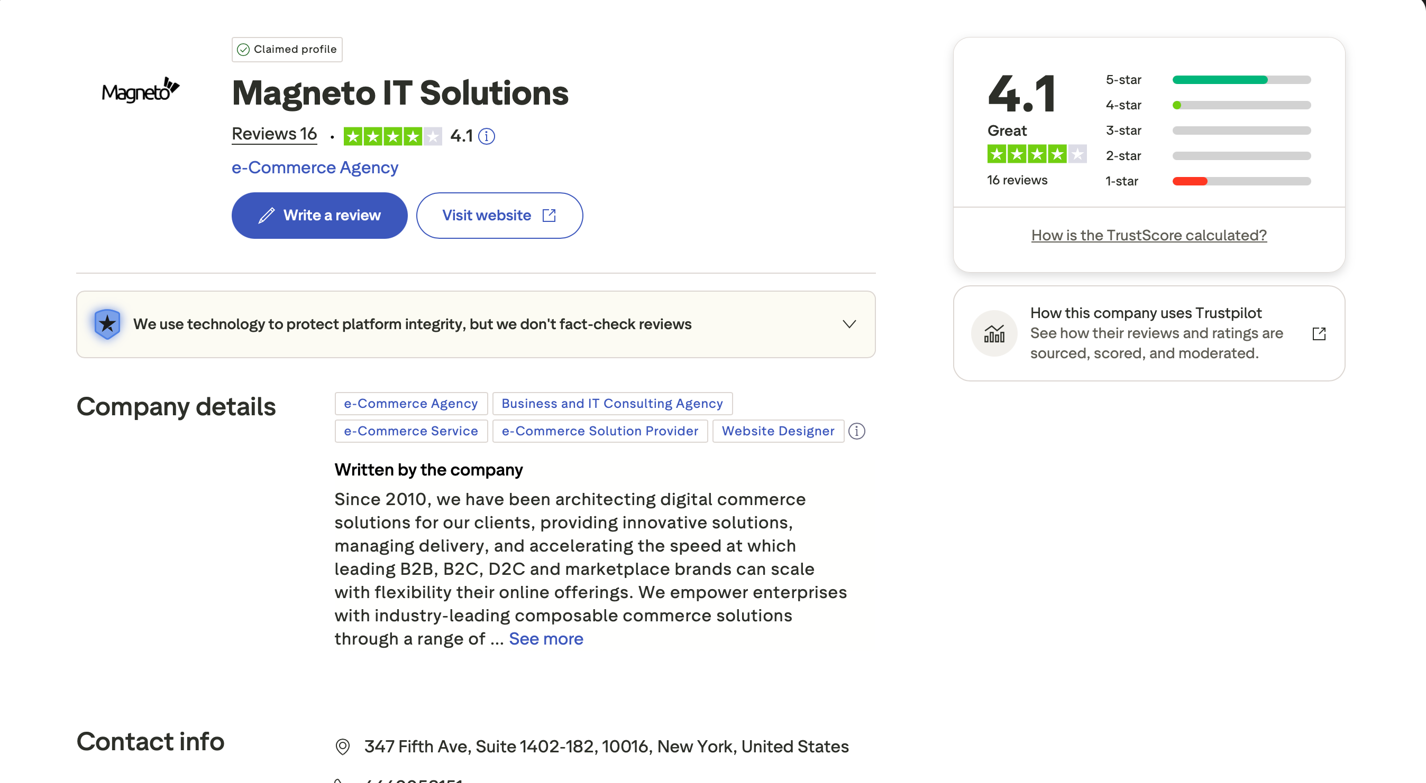The width and height of the screenshot is (1426, 783).
Task: Click the shield star icon in integrity banner
Action: [x=107, y=324]
